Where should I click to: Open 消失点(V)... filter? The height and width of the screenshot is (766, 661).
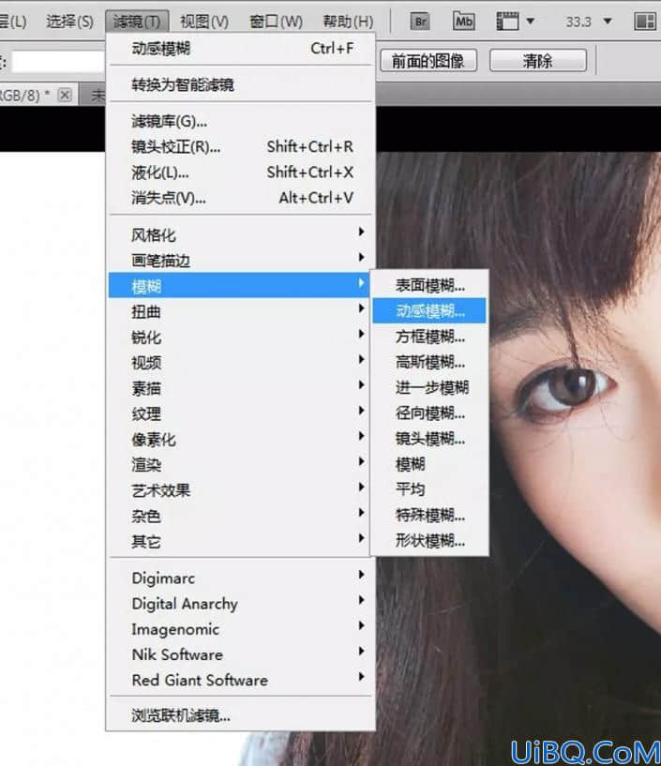coord(241,198)
